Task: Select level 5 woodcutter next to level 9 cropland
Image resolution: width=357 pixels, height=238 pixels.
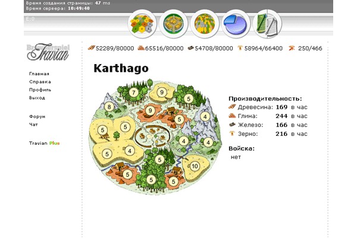Action: click(x=189, y=99)
